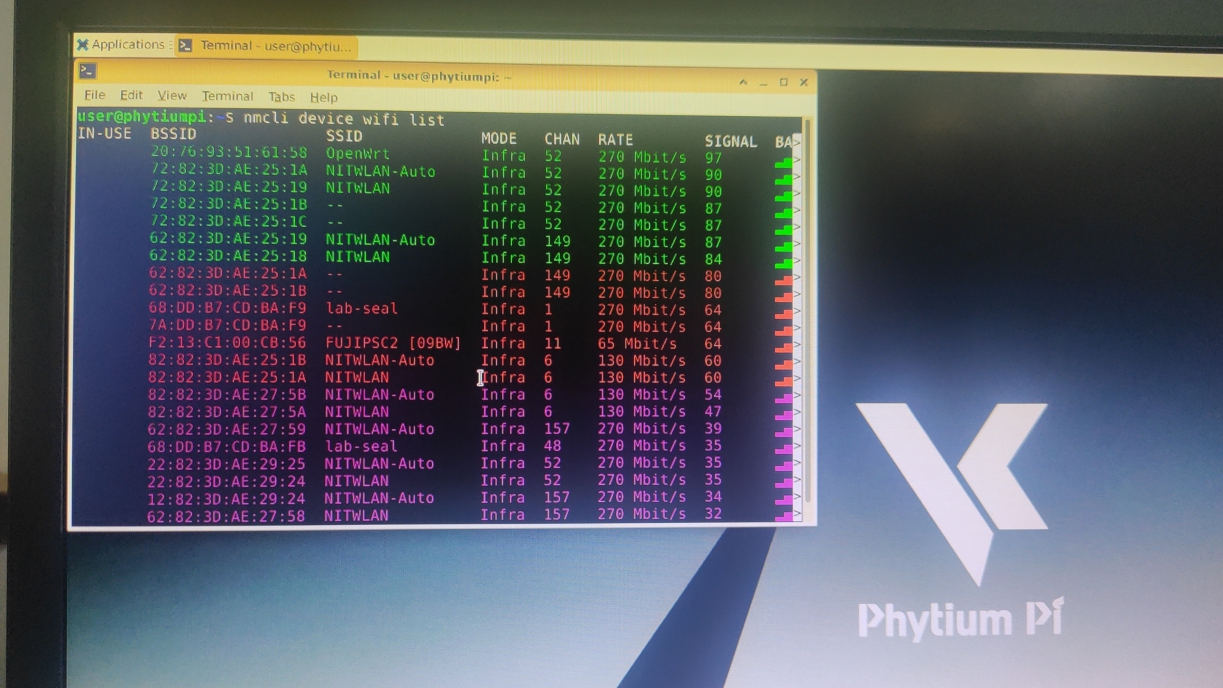1223x688 pixels.
Task: Click BSSID F2:13:C1:00:CB:56
Action: tap(227, 342)
